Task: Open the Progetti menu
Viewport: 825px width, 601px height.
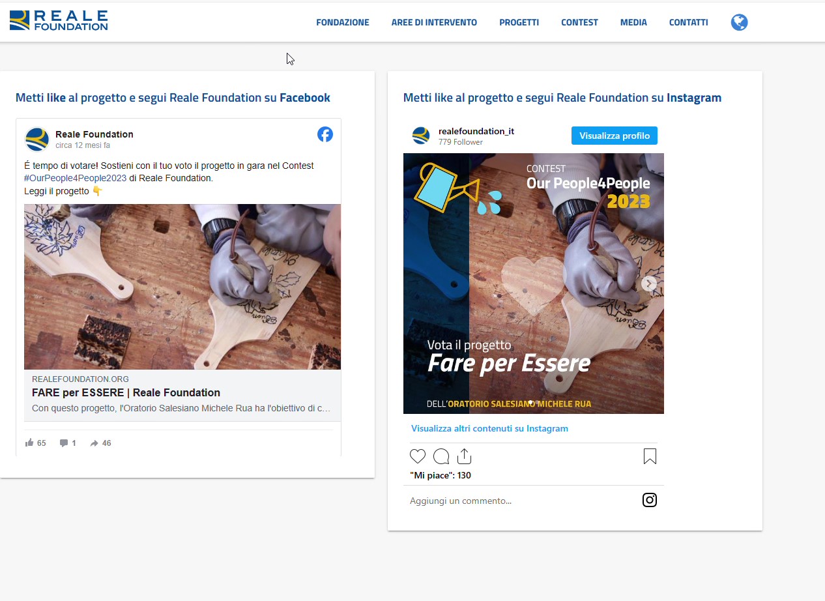Action: click(519, 22)
